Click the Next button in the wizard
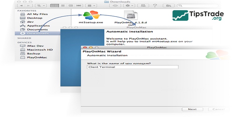Viewport: 234px width, 117px height. [192, 109]
